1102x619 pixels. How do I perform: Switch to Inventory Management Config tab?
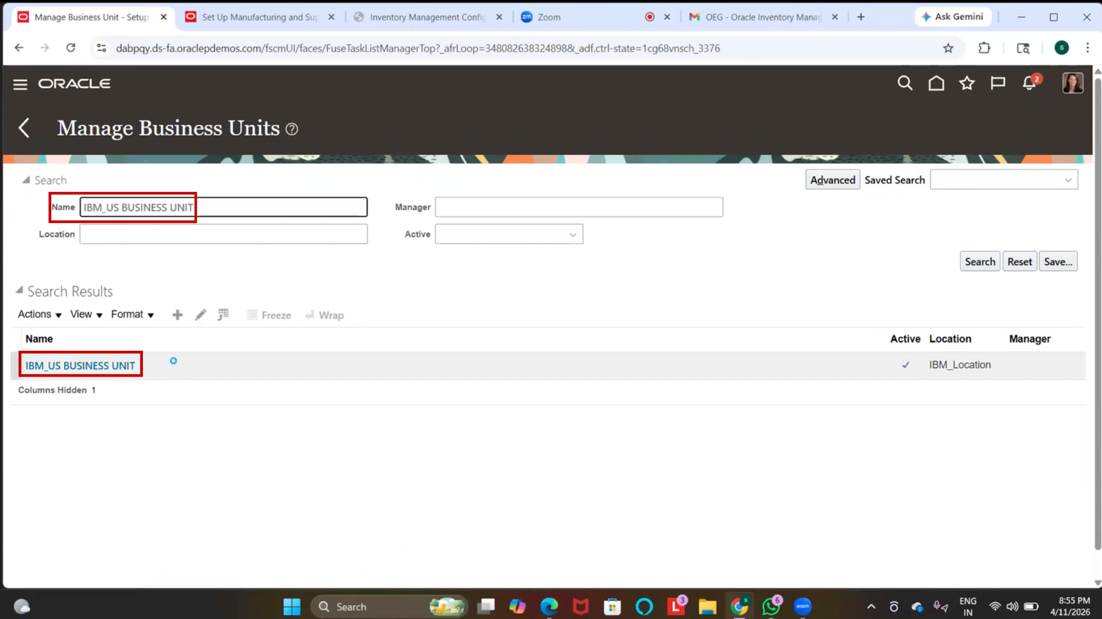tap(428, 17)
